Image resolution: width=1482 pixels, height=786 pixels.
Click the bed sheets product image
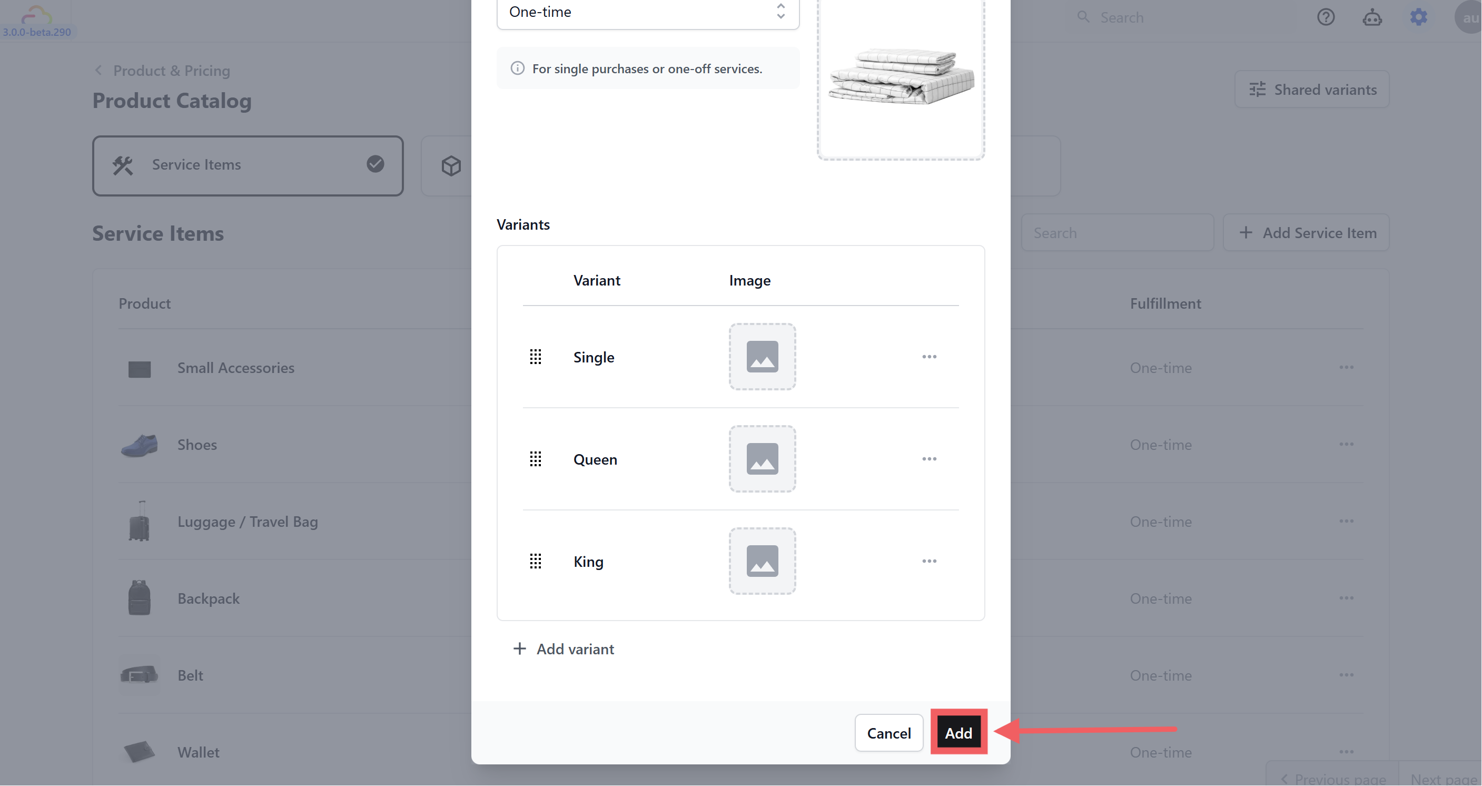click(x=901, y=76)
